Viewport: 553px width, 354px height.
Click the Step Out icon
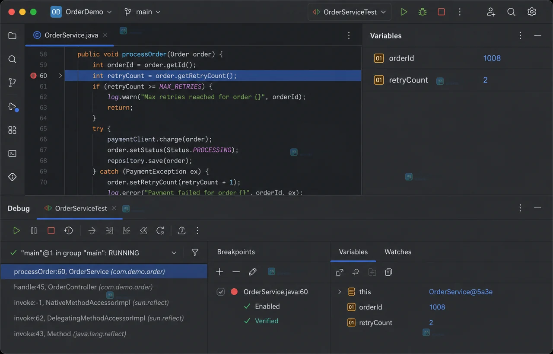[x=127, y=231]
